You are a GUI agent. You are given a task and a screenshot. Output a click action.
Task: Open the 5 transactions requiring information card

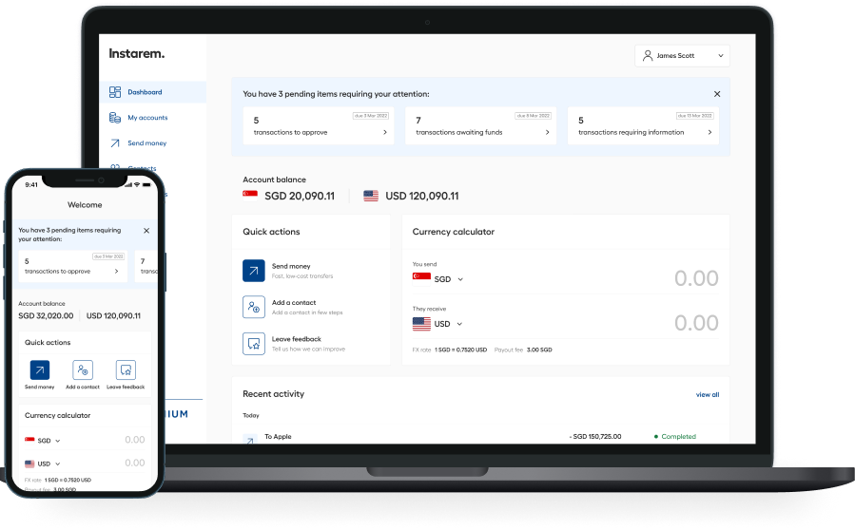(643, 126)
